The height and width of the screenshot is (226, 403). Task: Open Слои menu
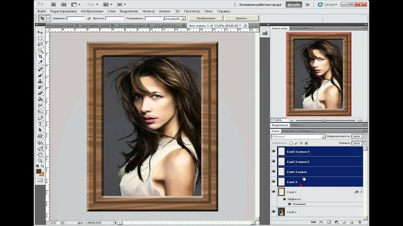coord(111,11)
